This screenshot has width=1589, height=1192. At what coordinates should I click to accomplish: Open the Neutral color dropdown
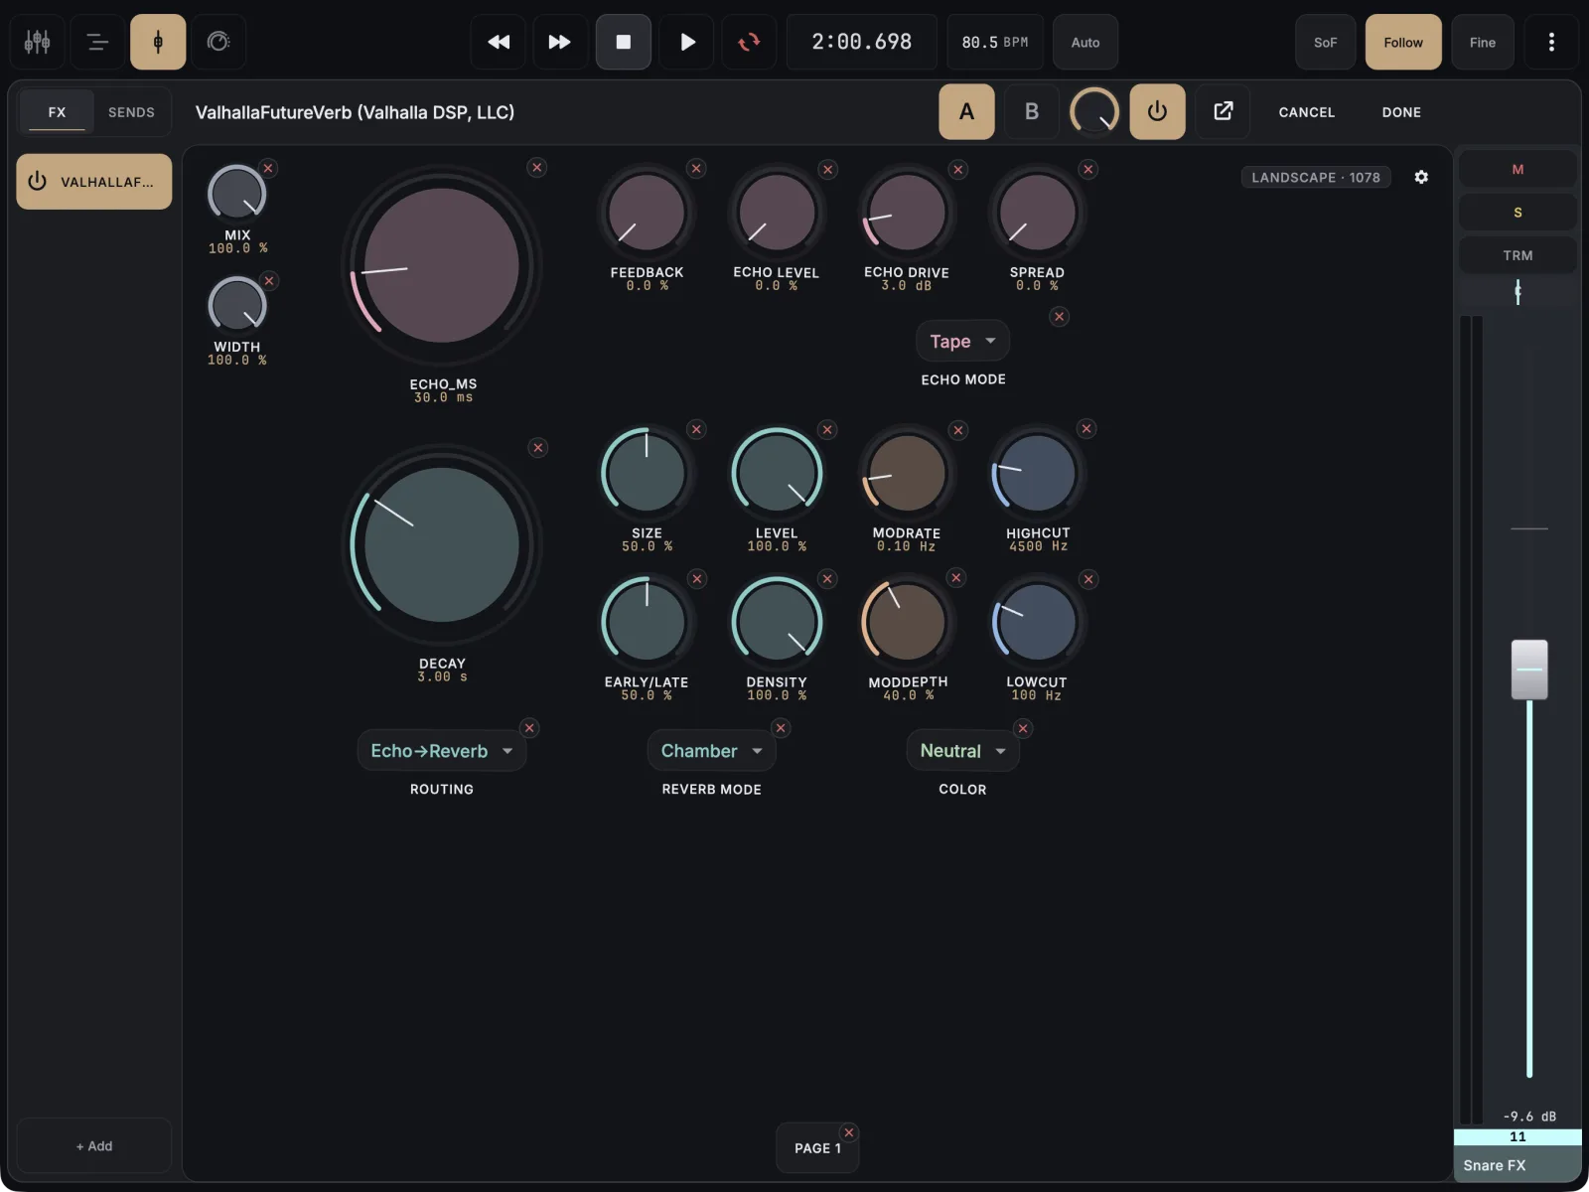(962, 751)
